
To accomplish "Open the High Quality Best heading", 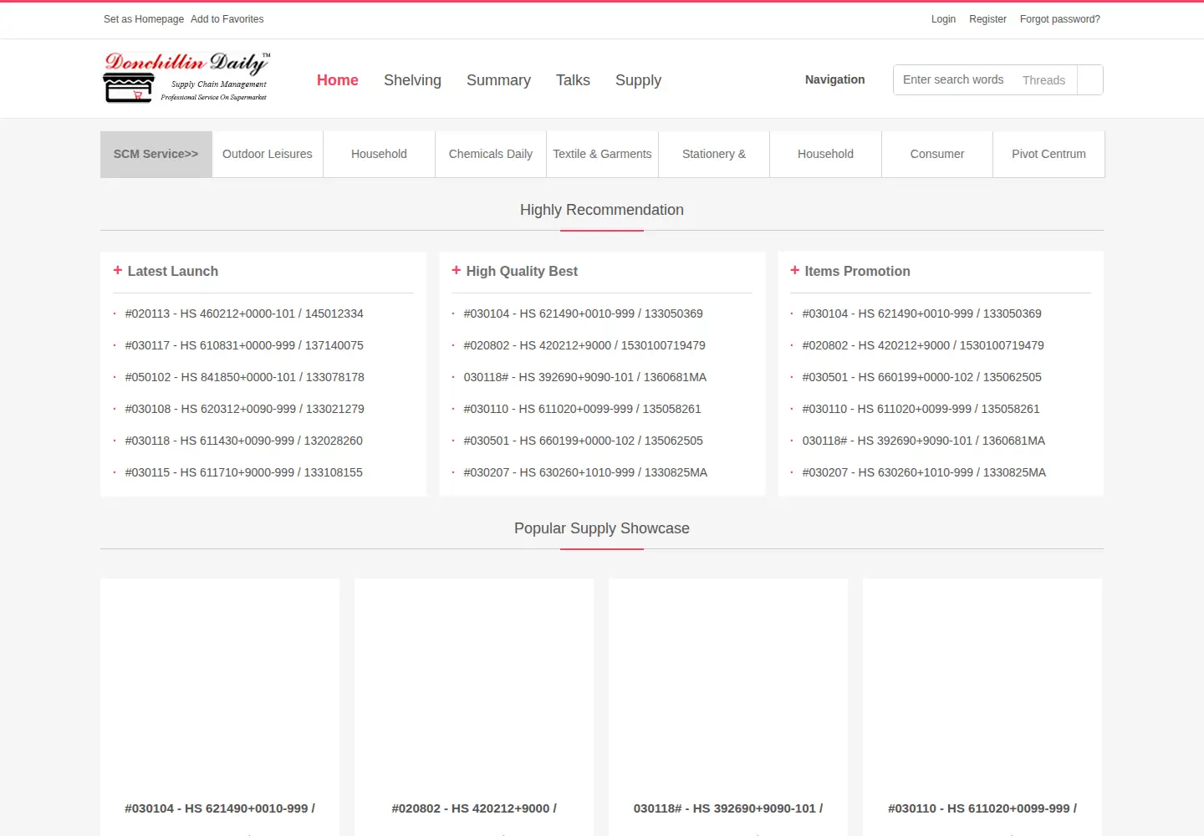I will 522,271.
